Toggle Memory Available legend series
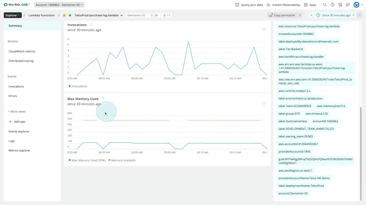The height and width of the screenshot is (205, 366). point(122,160)
